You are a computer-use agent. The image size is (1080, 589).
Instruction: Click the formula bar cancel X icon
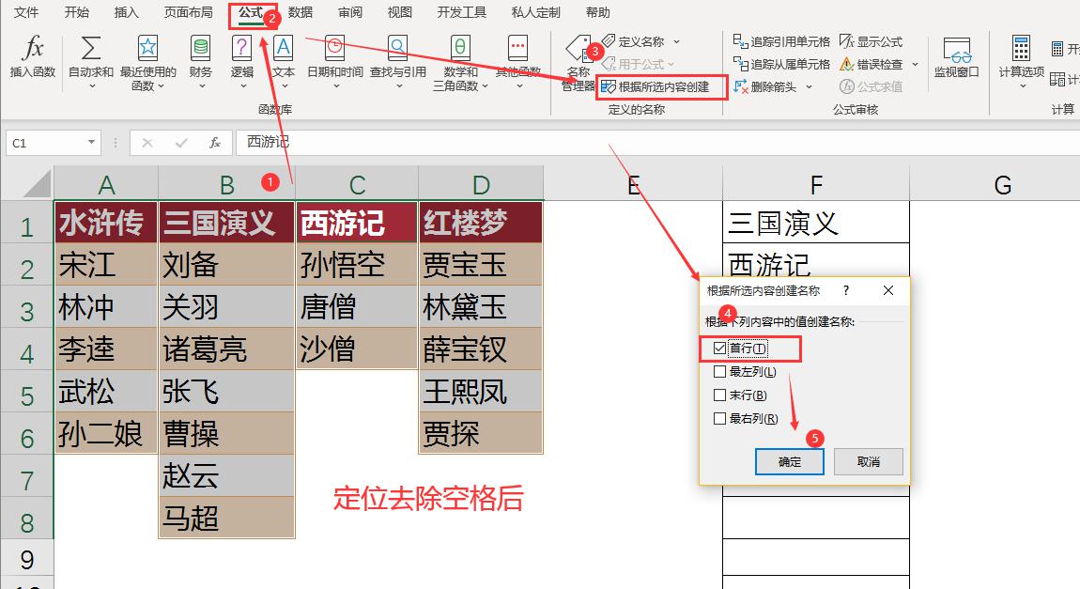pyautogui.click(x=147, y=143)
